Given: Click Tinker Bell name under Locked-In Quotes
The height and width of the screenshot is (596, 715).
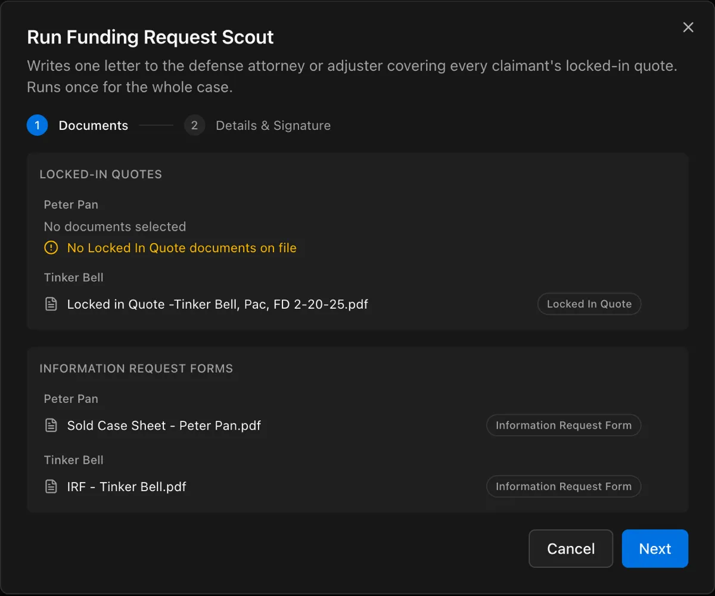Looking at the screenshot, I should pos(73,277).
